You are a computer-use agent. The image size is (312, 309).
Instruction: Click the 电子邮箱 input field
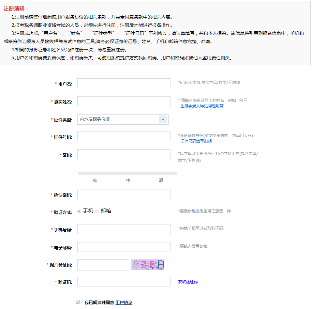(124, 247)
